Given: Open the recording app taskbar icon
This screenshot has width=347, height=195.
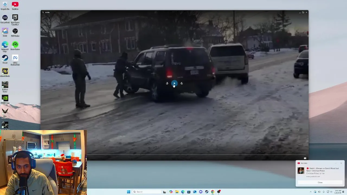Looking at the screenshot, I should [x=219, y=192].
